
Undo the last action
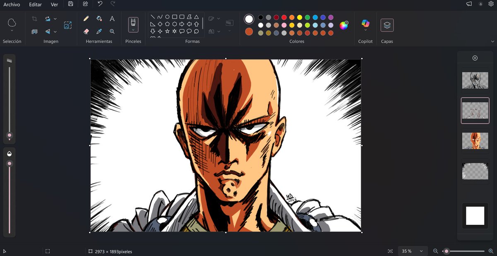tap(100, 4)
